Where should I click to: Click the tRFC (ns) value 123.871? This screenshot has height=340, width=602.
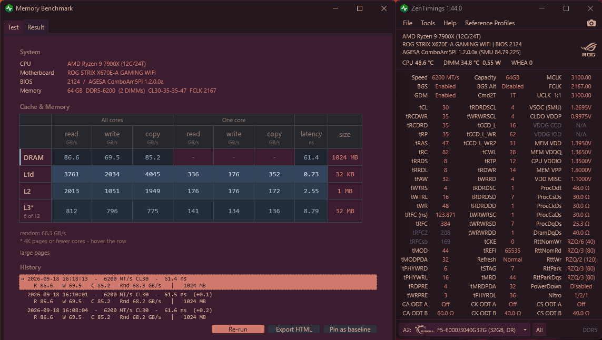pos(446,215)
